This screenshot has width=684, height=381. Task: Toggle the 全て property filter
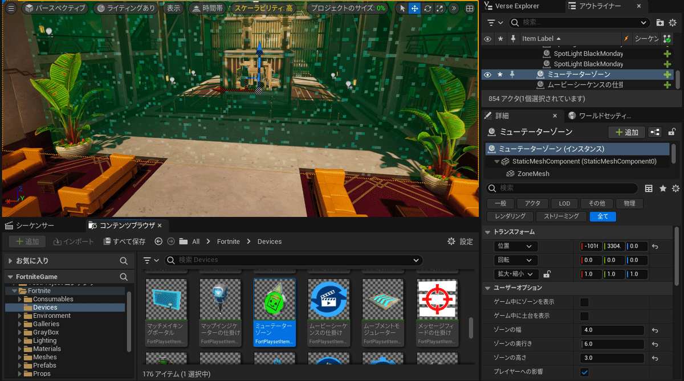coord(603,216)
